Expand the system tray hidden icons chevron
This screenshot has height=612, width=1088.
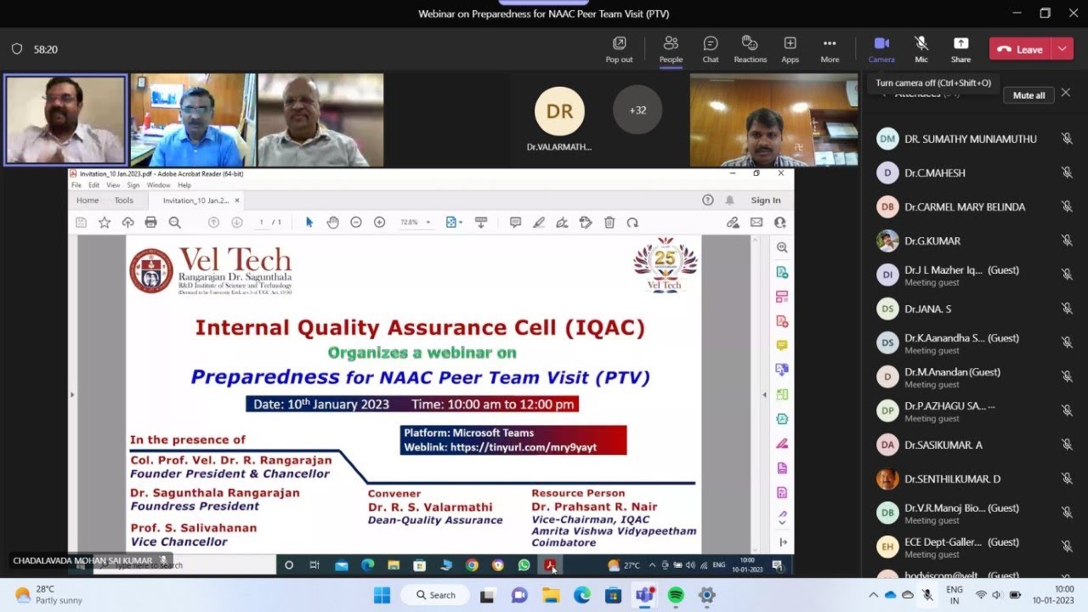point(873,595)
